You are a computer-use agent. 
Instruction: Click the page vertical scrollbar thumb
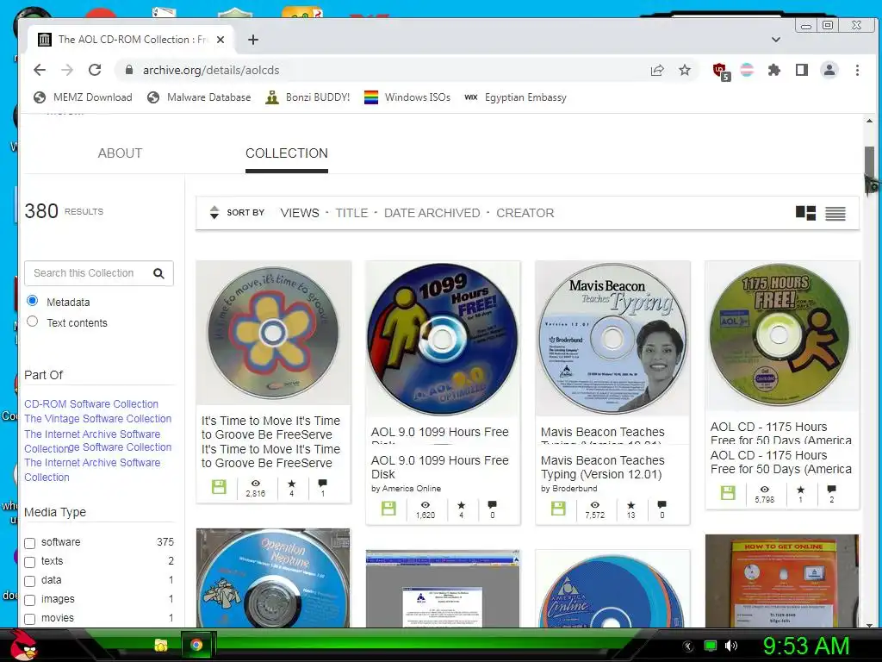870,164
